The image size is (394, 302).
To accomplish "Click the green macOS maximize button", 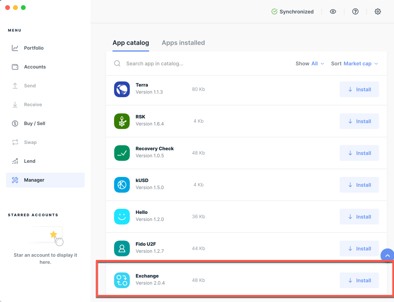I will (x=23, y=7).
